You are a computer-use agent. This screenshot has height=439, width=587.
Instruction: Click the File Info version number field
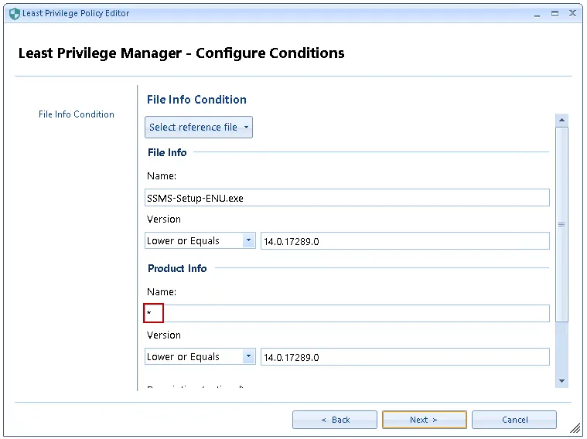[x=404, y=241]
